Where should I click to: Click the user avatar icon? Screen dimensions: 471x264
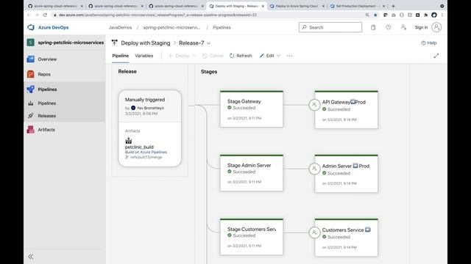[436, 27]
